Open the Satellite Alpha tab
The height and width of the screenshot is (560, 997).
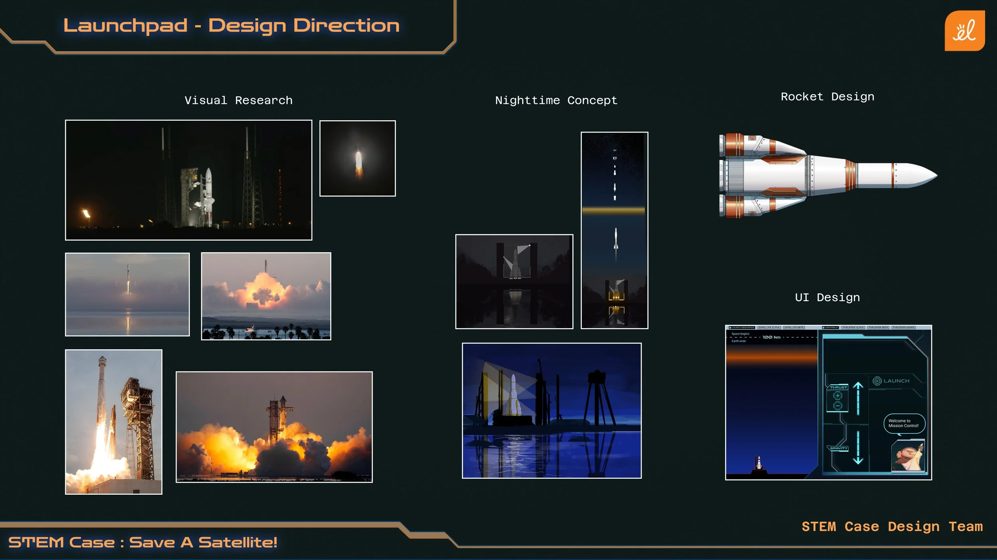[x=769, y=327]
